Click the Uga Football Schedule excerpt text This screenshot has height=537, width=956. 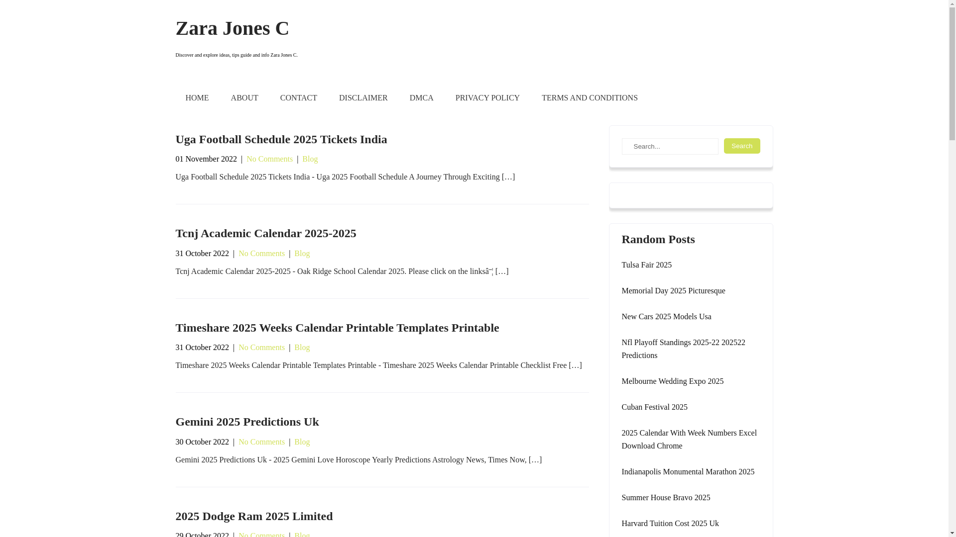345,177
